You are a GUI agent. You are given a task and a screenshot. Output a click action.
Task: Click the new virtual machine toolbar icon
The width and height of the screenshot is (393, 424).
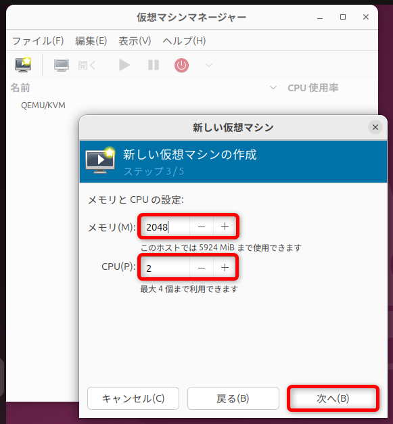tap(23, 65)
